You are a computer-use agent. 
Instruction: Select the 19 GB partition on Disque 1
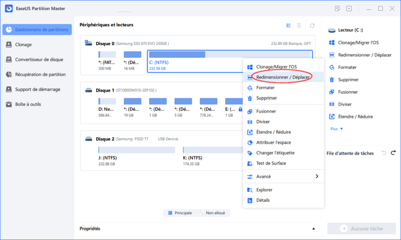[x=132, y=108]
